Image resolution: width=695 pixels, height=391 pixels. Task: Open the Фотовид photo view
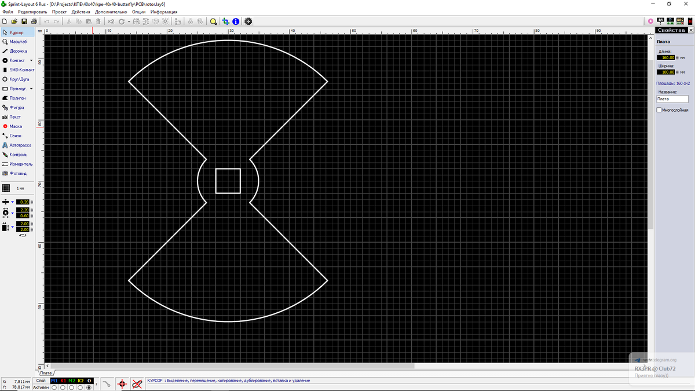pyautogui.click(x=17, y=173)
